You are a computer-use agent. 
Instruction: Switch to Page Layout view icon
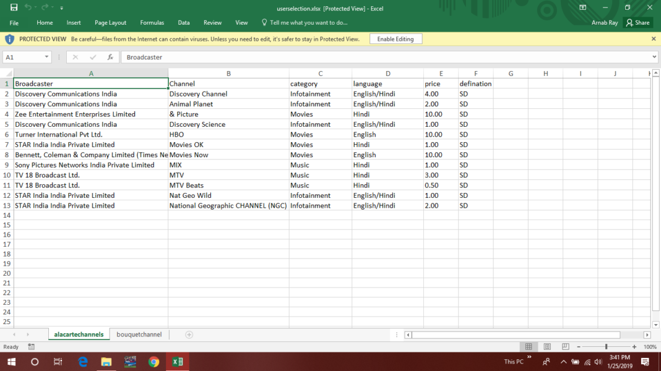547,347
